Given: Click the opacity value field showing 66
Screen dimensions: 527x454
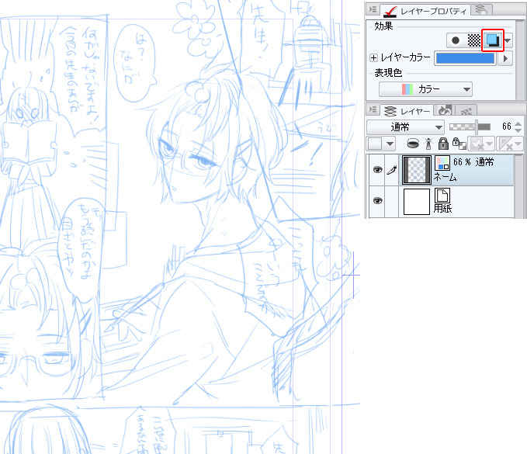Looking at the screenshot, I should (x=506, y=126).
